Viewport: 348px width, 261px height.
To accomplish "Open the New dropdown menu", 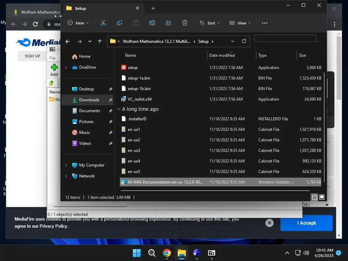I will [78, 23].
